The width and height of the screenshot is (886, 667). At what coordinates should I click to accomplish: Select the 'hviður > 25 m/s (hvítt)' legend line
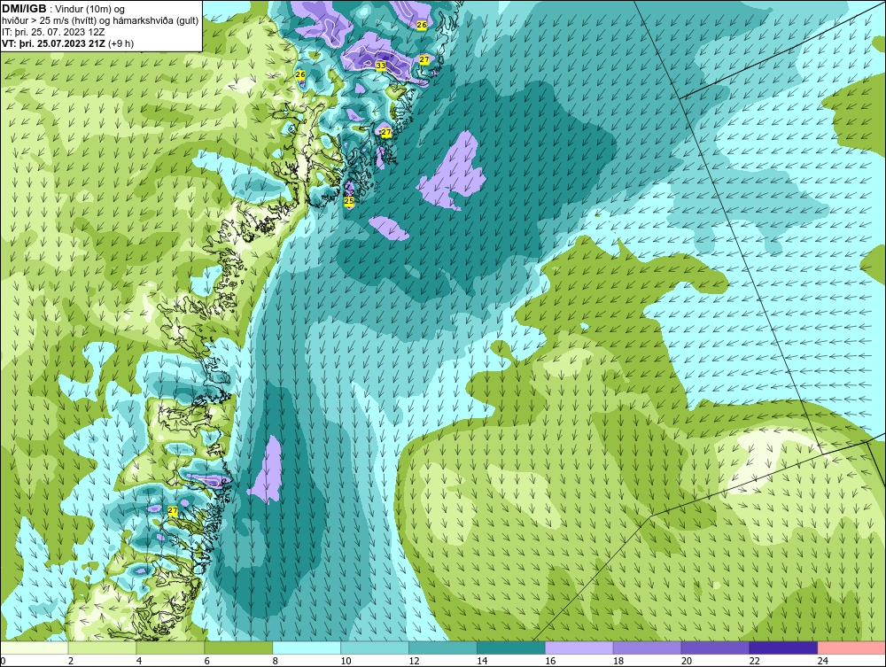click(49, 20)
